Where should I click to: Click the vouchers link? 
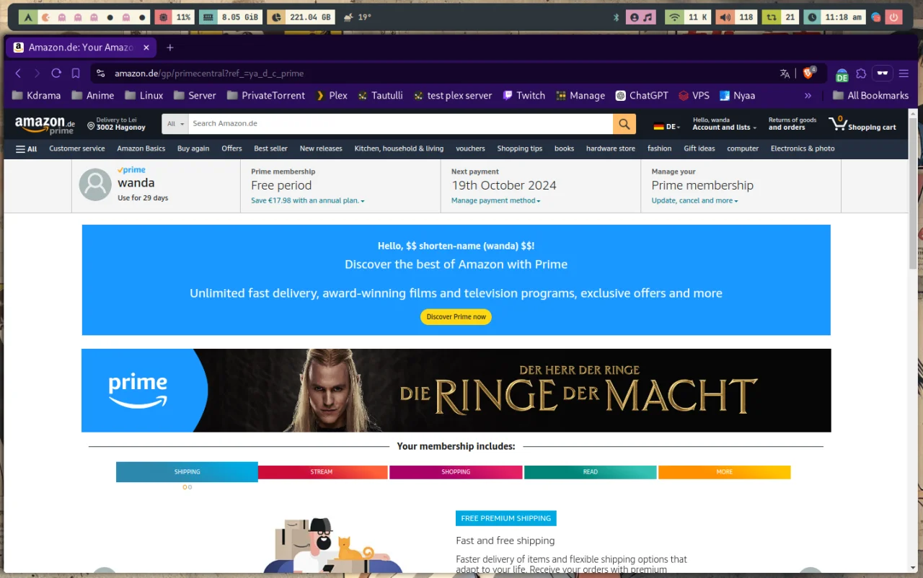[470, 148]
